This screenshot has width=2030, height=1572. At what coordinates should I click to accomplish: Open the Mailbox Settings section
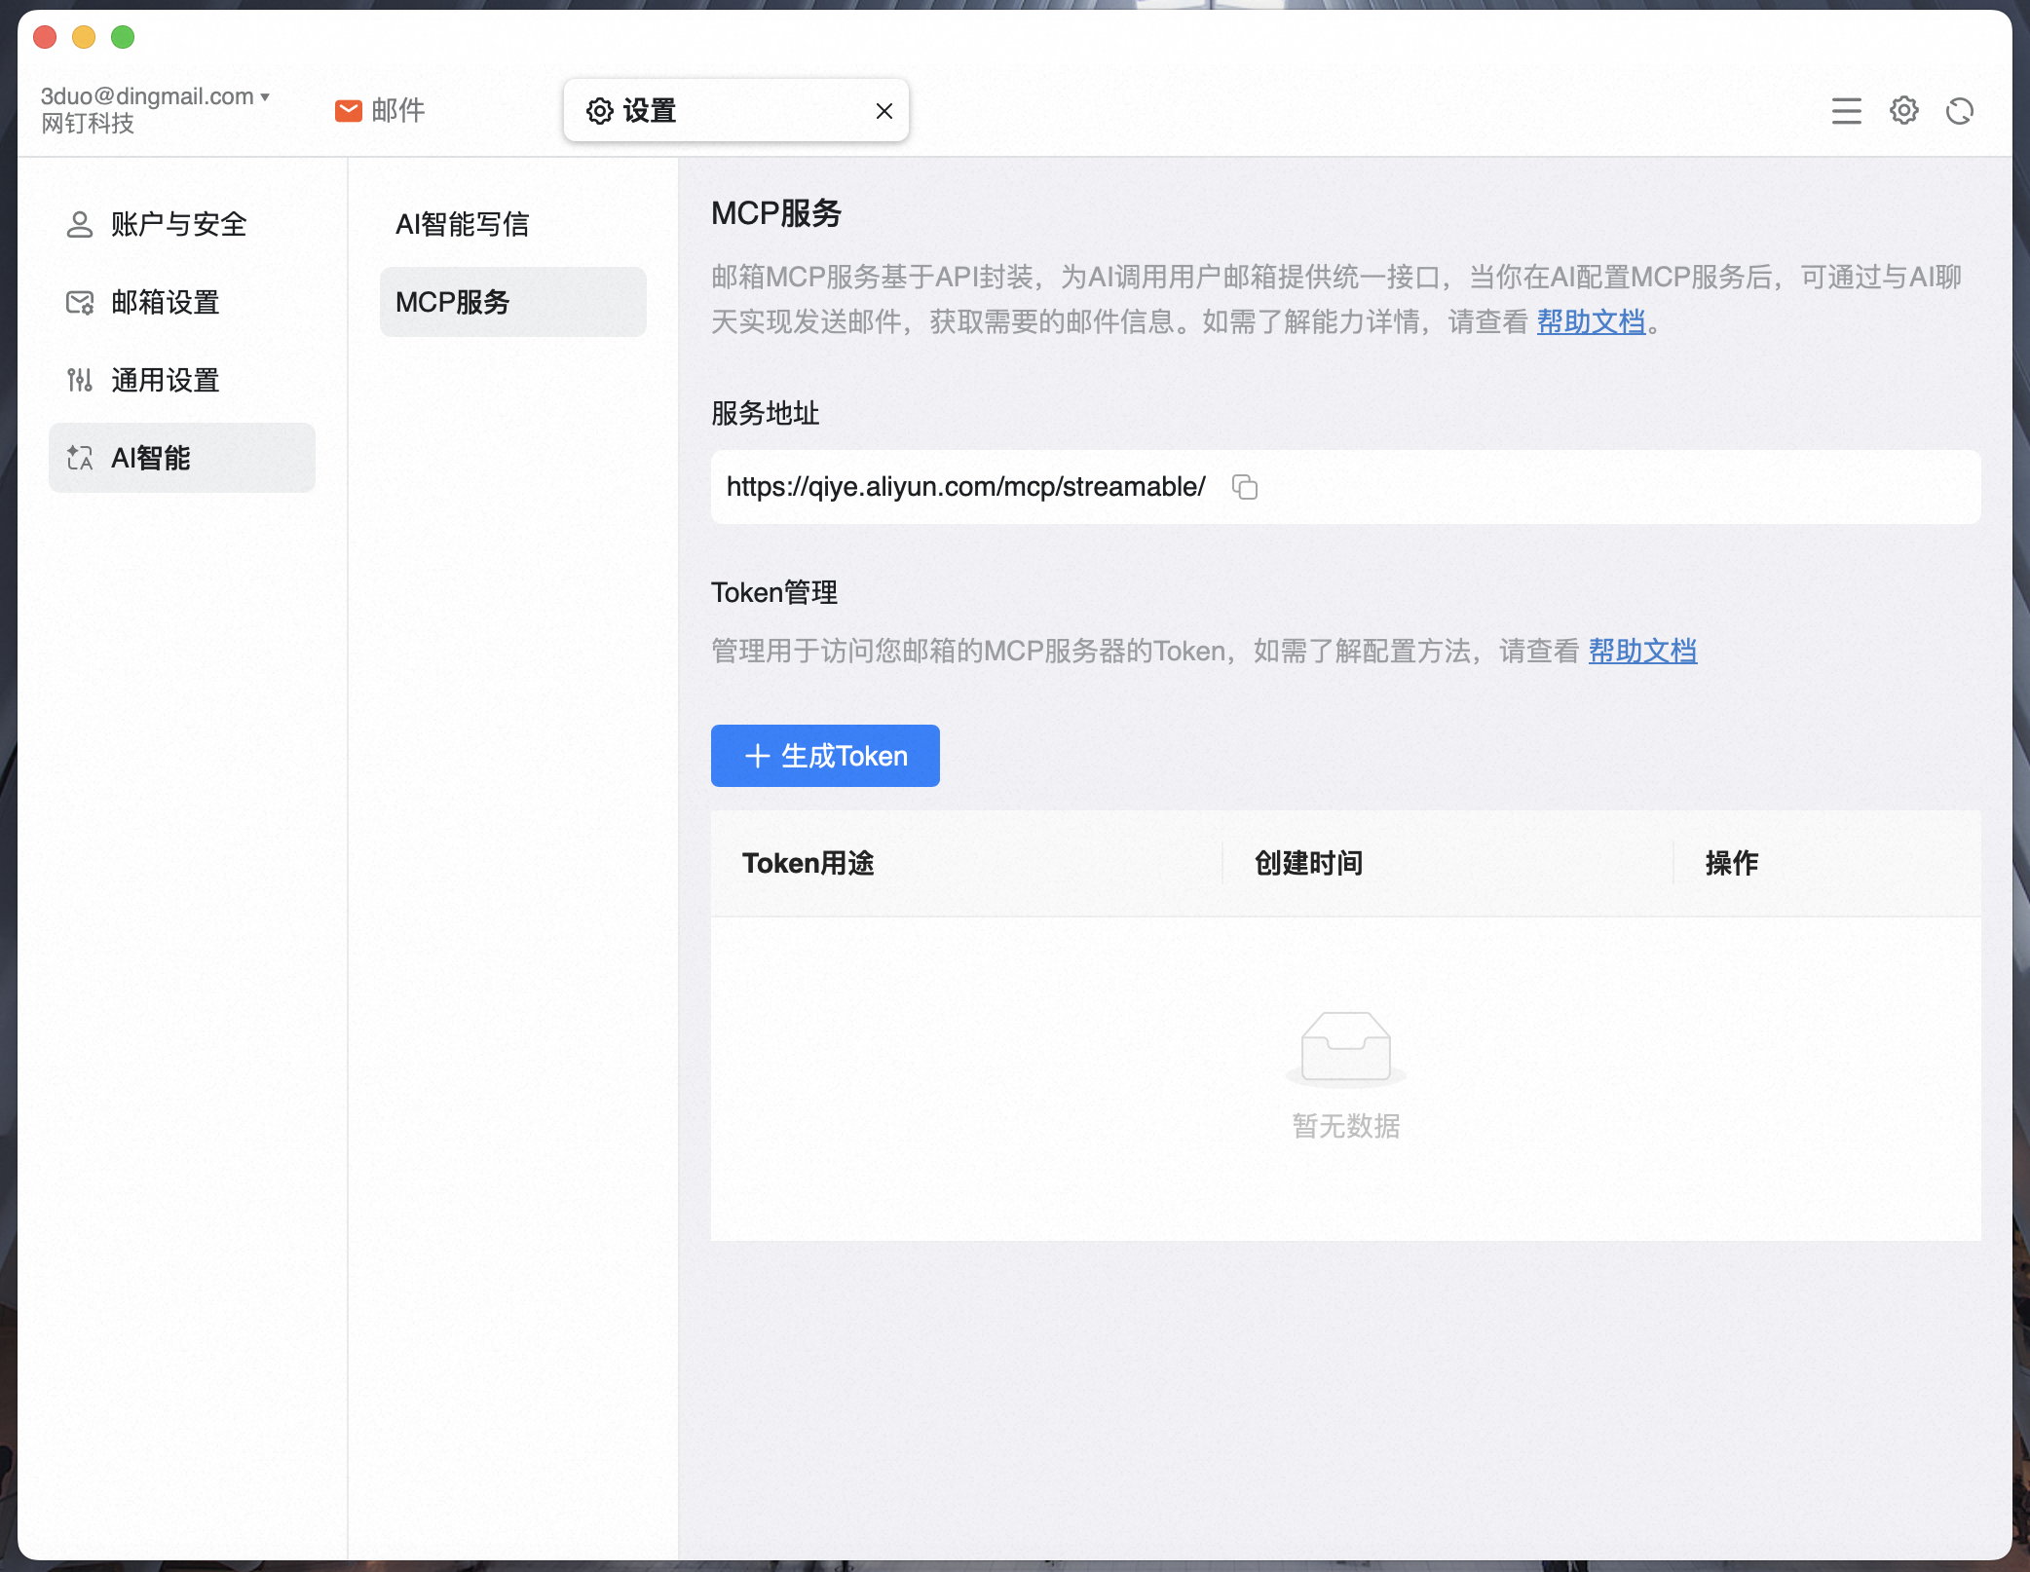click(165, 303)
